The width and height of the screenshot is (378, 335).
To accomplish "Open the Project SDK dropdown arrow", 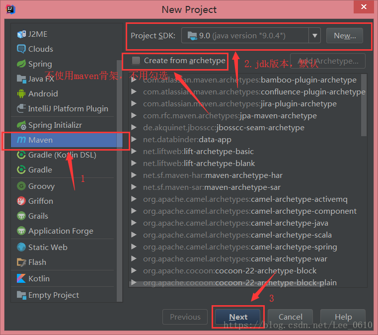I will coord(314,36).
